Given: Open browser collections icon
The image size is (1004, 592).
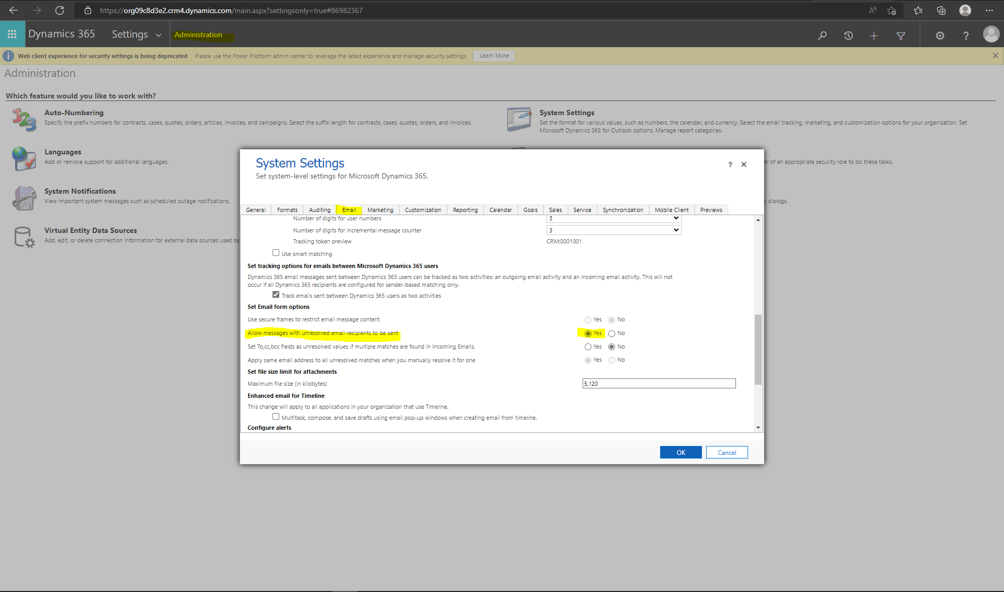Looking at the screenshot, I should click(x=941, y=10).
